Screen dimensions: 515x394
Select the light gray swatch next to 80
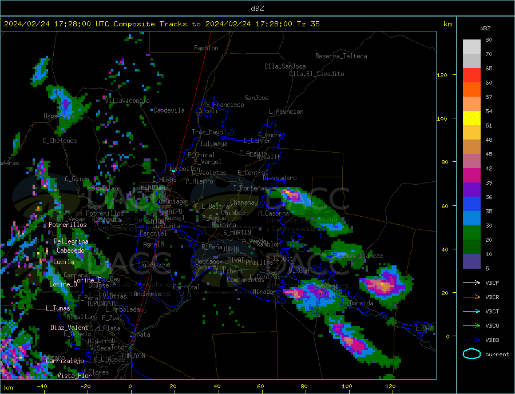472,47
